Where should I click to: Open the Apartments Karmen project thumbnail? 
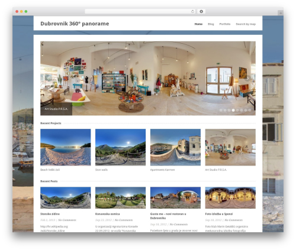tap(175, 147)
